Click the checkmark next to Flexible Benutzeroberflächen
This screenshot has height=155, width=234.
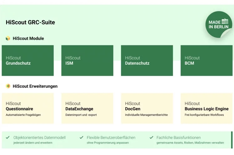point(81,137)
